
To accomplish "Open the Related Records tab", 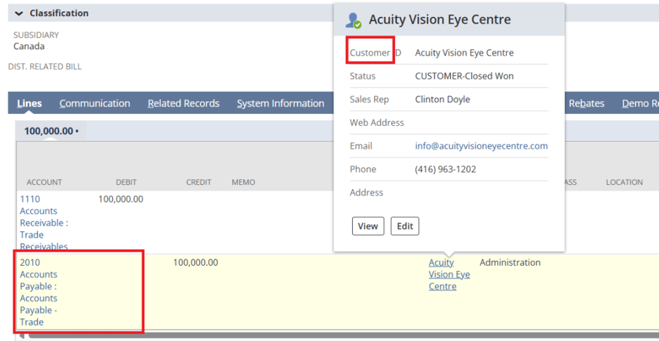I will pyautogui.click(x=184, y=103).
